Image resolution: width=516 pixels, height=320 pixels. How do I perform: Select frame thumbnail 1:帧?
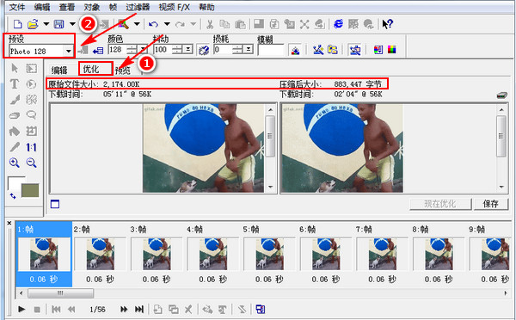click(x=44, y=254)
